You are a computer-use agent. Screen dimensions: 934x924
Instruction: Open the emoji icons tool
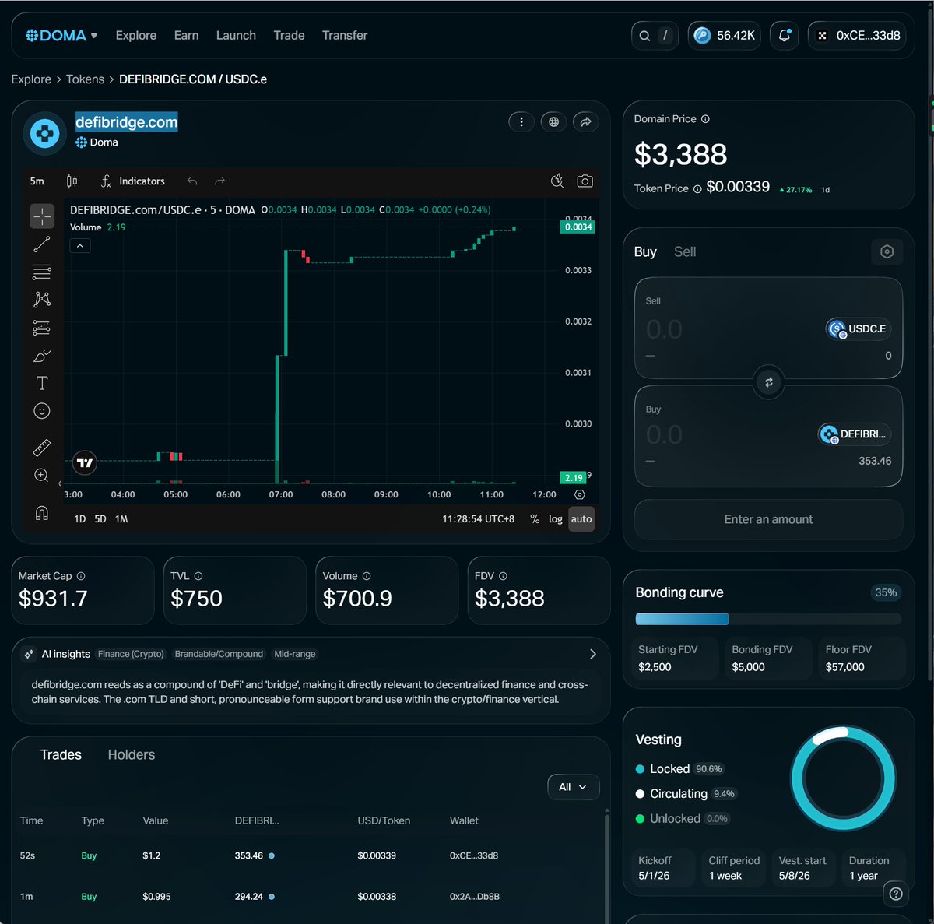point(42,411)
